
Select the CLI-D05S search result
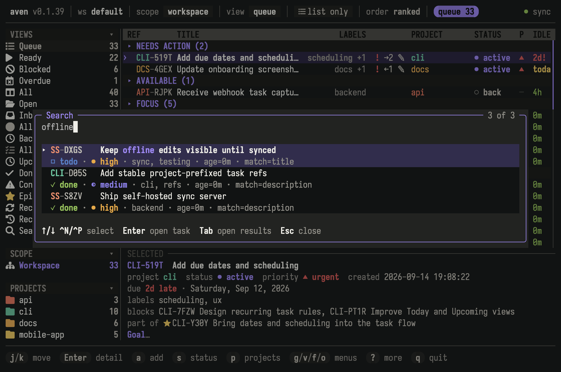coord(280,179)
